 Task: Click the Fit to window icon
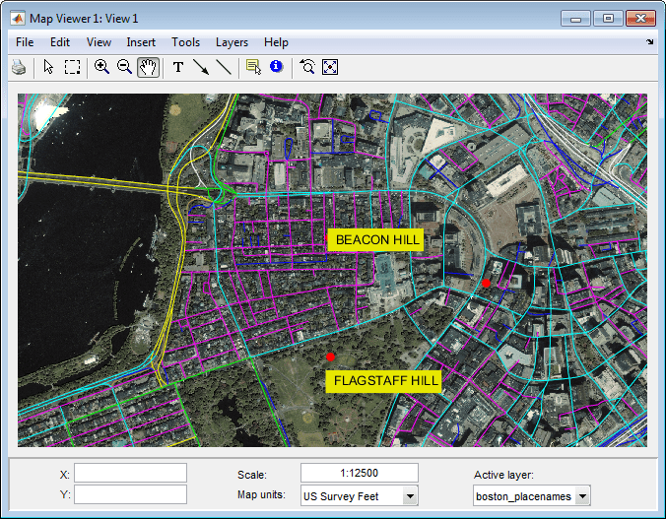[x=330, y=67]
